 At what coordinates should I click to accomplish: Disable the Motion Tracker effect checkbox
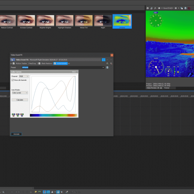[14, 63]
